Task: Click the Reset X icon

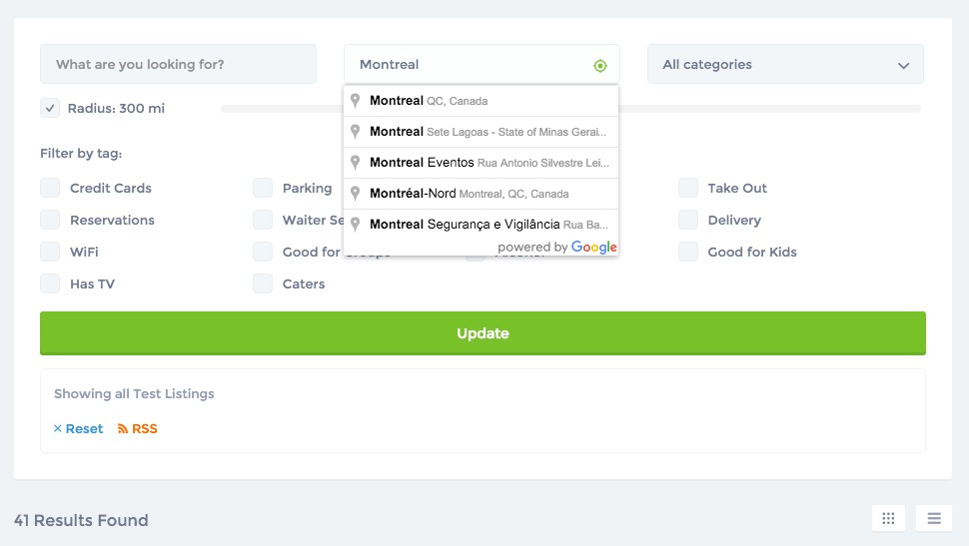Action: [58, 429]
